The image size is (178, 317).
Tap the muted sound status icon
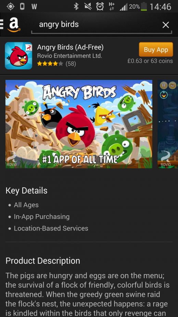88,7
